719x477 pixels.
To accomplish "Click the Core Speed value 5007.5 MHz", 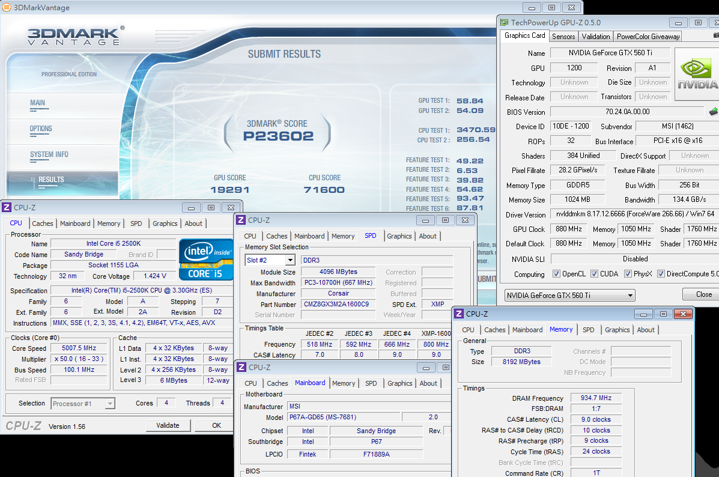I will (x=79, y=348).
